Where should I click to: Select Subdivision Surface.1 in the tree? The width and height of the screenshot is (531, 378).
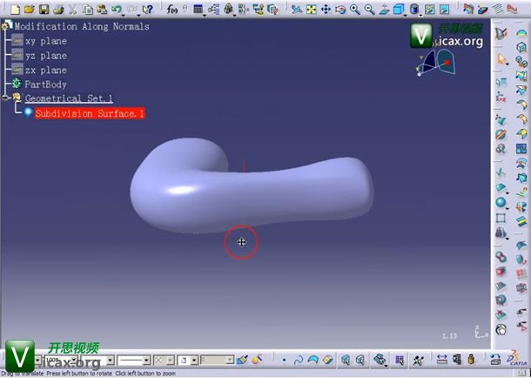click(90, 113)
